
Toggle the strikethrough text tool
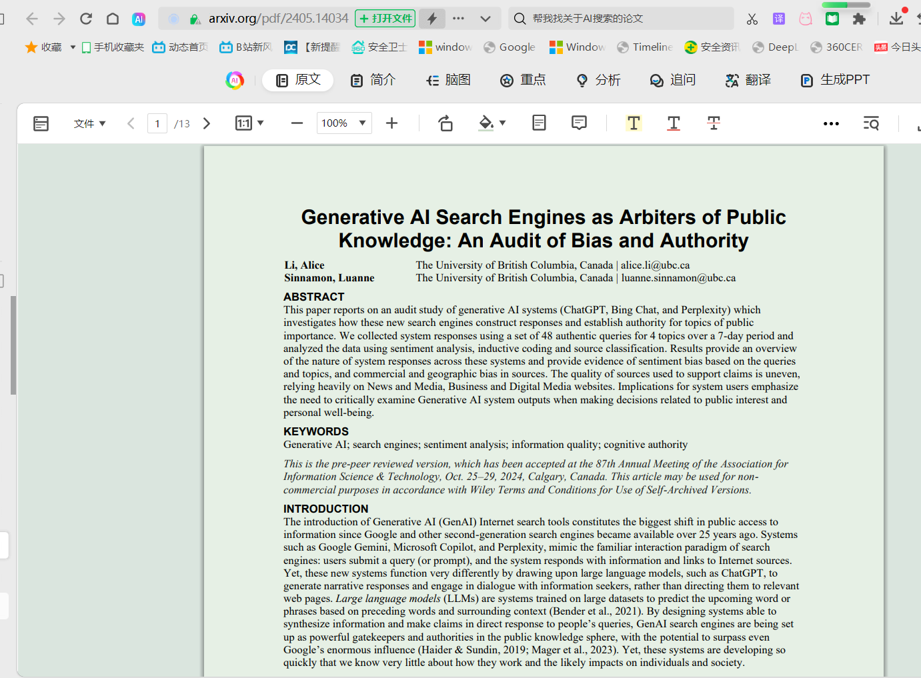click(x=714, y=123)
